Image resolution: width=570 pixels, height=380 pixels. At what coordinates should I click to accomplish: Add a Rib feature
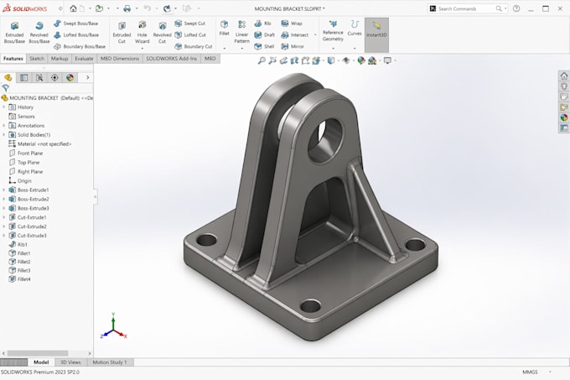(x=262, y=23)
